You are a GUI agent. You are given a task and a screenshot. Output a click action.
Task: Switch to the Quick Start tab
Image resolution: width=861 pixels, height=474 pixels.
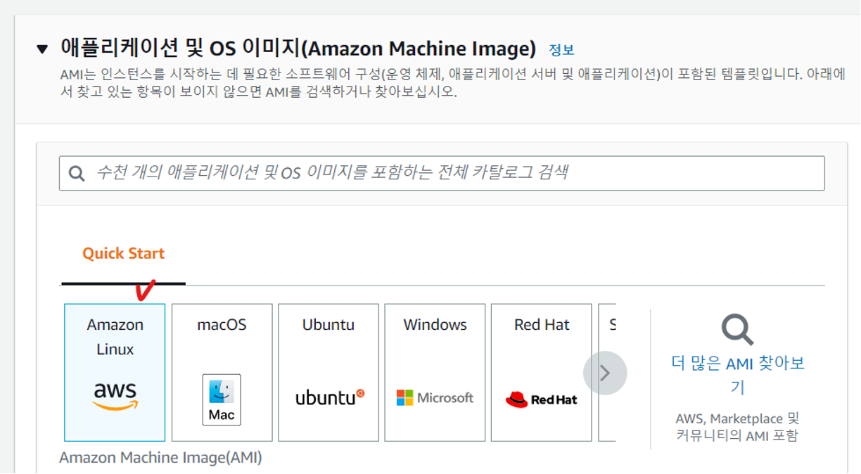123,253
